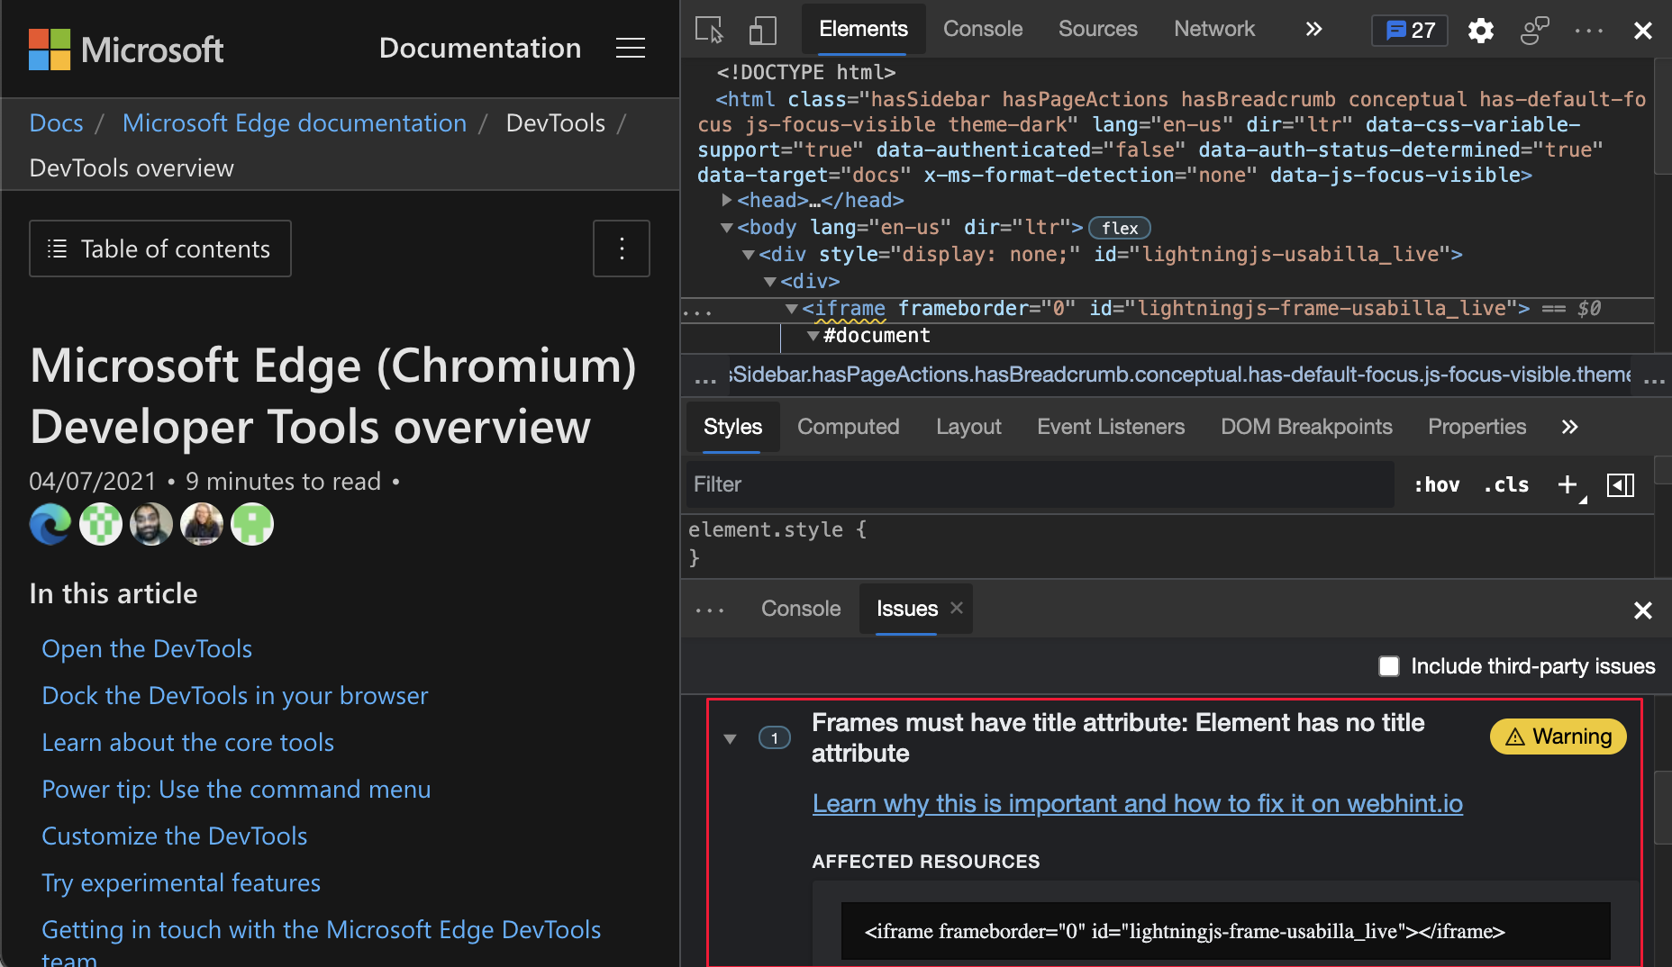The image size is (1672, 967).
Task: Open DevTools settings gear
Action: 1481,30
